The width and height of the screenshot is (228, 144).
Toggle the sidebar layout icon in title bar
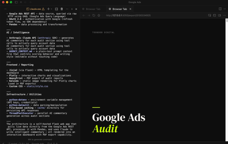click(x=16, y=2)
